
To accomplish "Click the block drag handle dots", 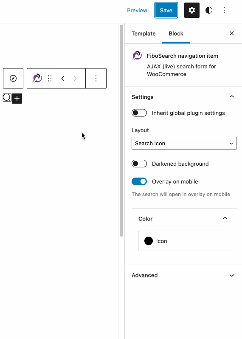I will coord(50,78).
